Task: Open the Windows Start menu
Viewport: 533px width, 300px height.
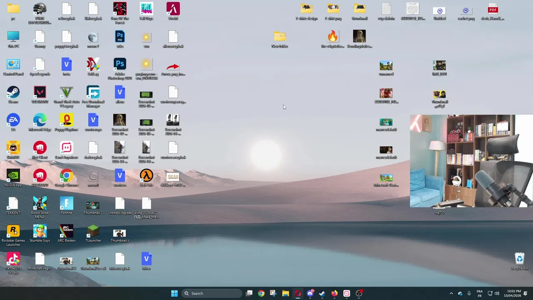Action: [174, 293]
